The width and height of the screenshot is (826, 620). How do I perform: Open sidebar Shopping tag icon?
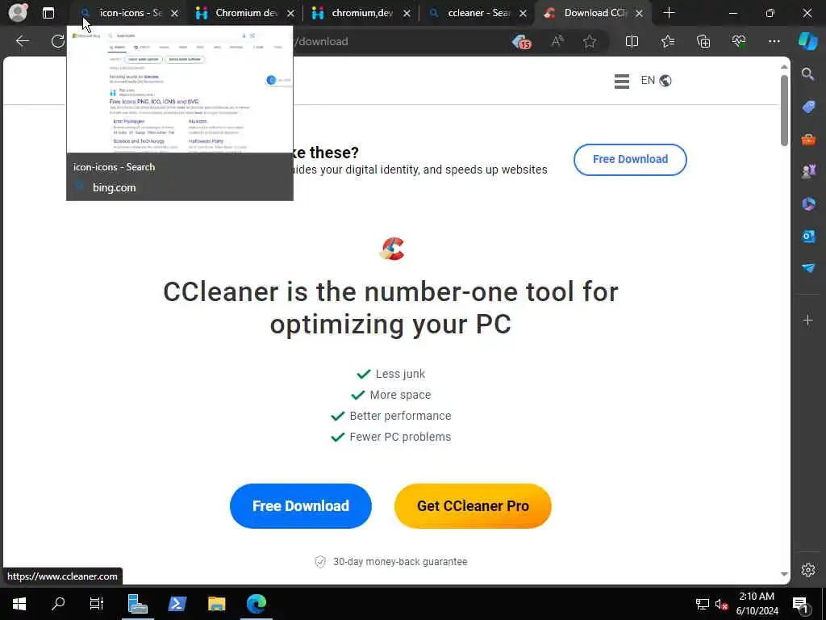[x=808, y=107]
